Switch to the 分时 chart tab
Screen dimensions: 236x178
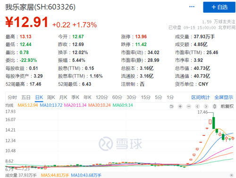[12, 97]
